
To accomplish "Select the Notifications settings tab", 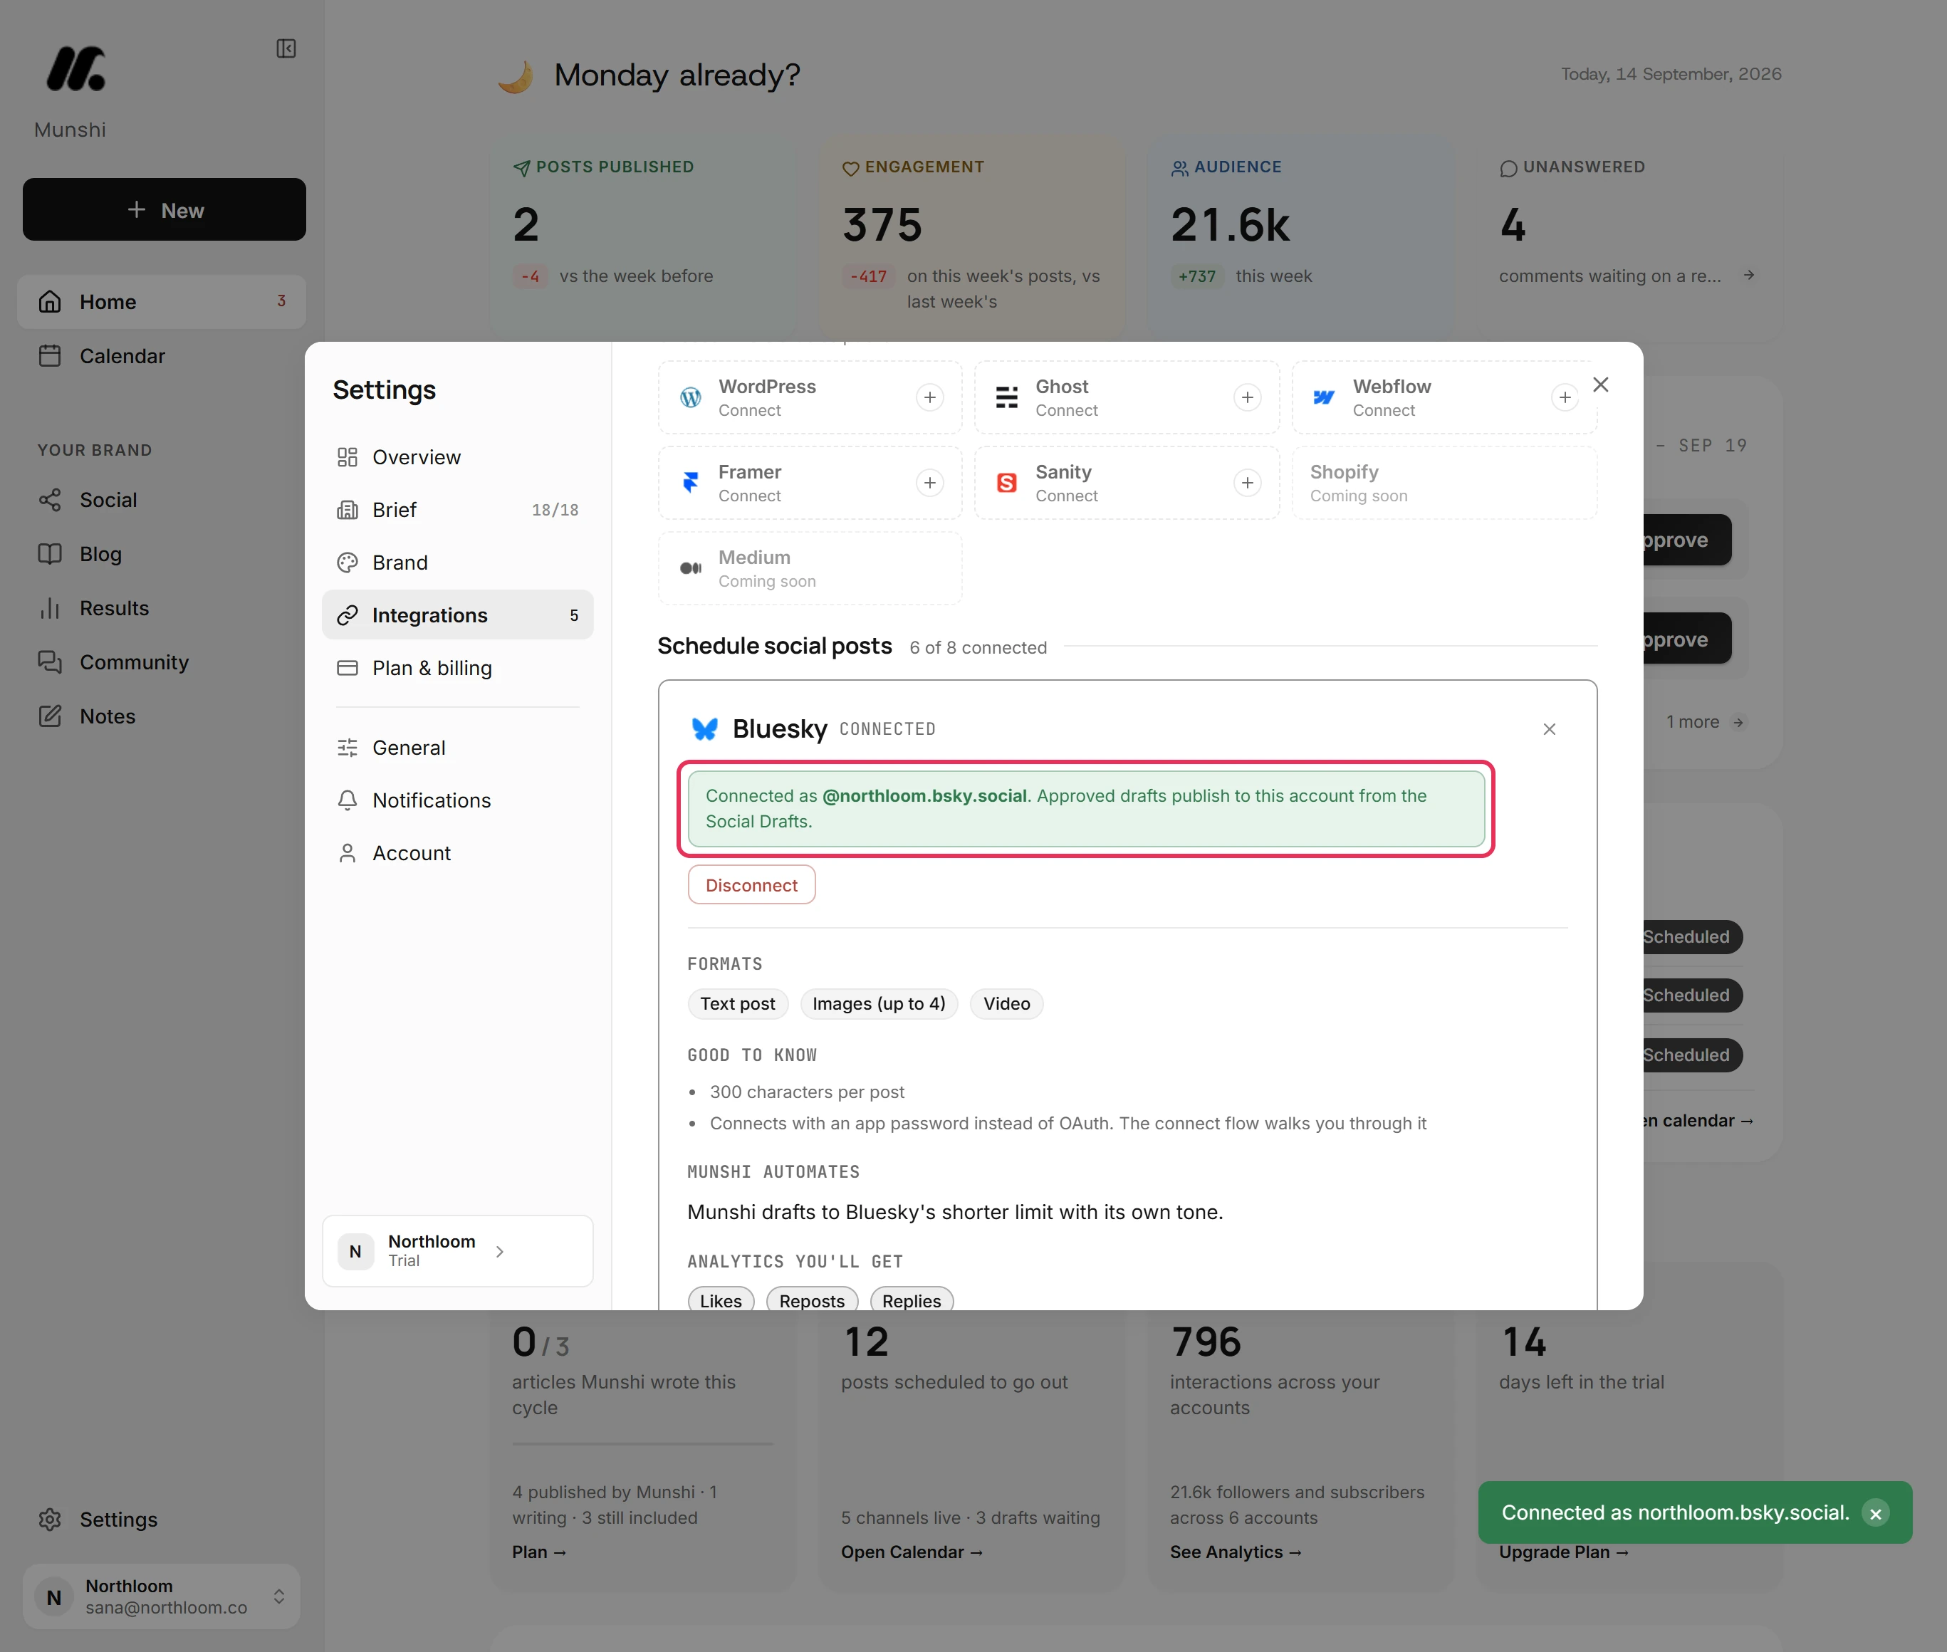I will (x=458, y=800).
